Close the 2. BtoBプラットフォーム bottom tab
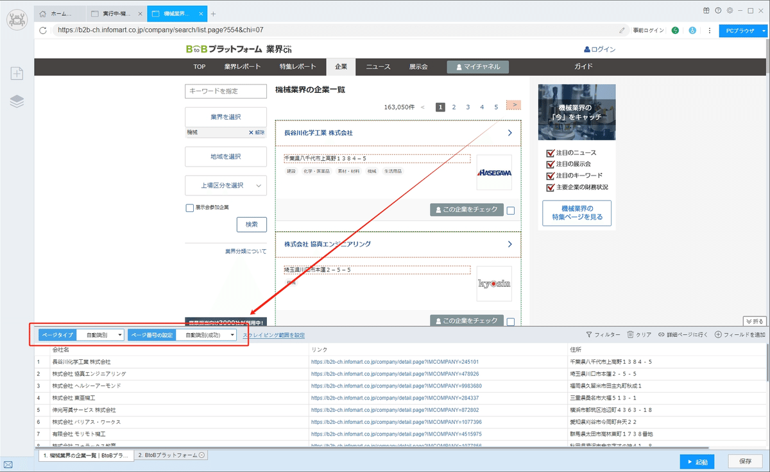This screenshot has width=770, height=472. pos(201,455)
